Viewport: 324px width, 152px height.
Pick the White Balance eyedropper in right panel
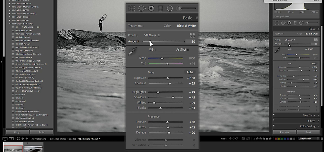coord(277,50)
